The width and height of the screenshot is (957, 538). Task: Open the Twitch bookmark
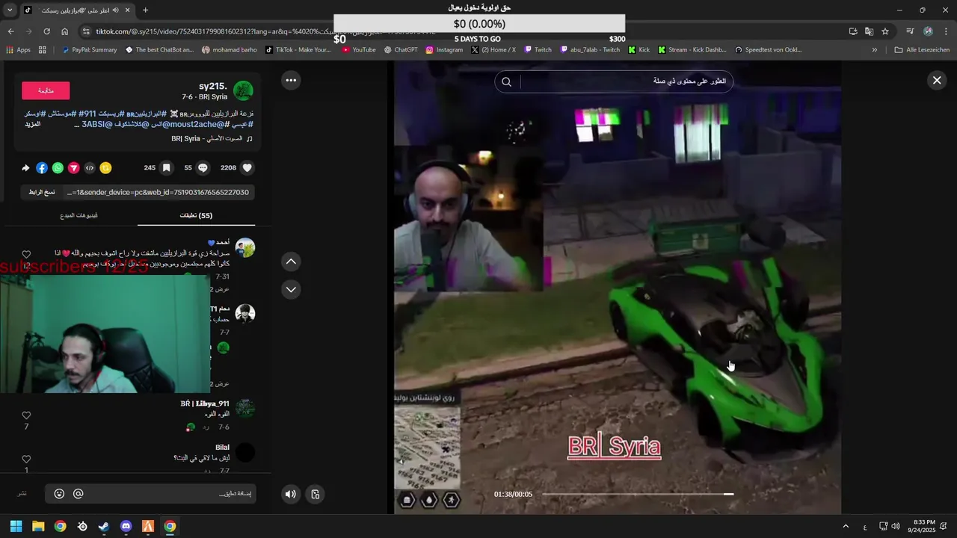tap(538, 50)
